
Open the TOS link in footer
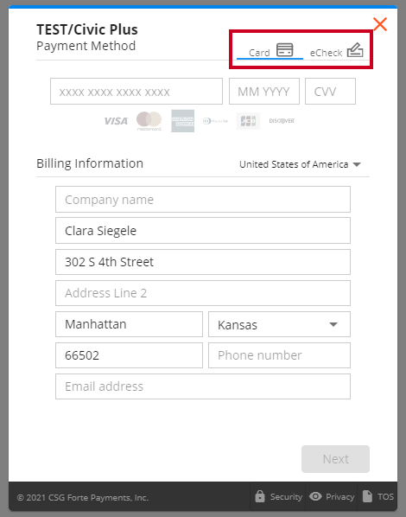point(378,496)
